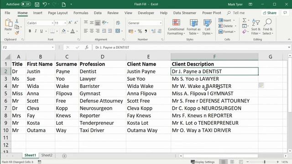The image size is (292, 164).
Task: Click the Percent Style icon
Action: 140,31
